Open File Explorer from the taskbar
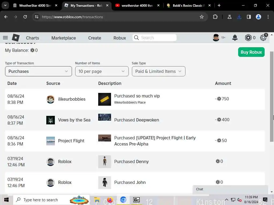The image size is (274, 205). [x=97, y=200]
